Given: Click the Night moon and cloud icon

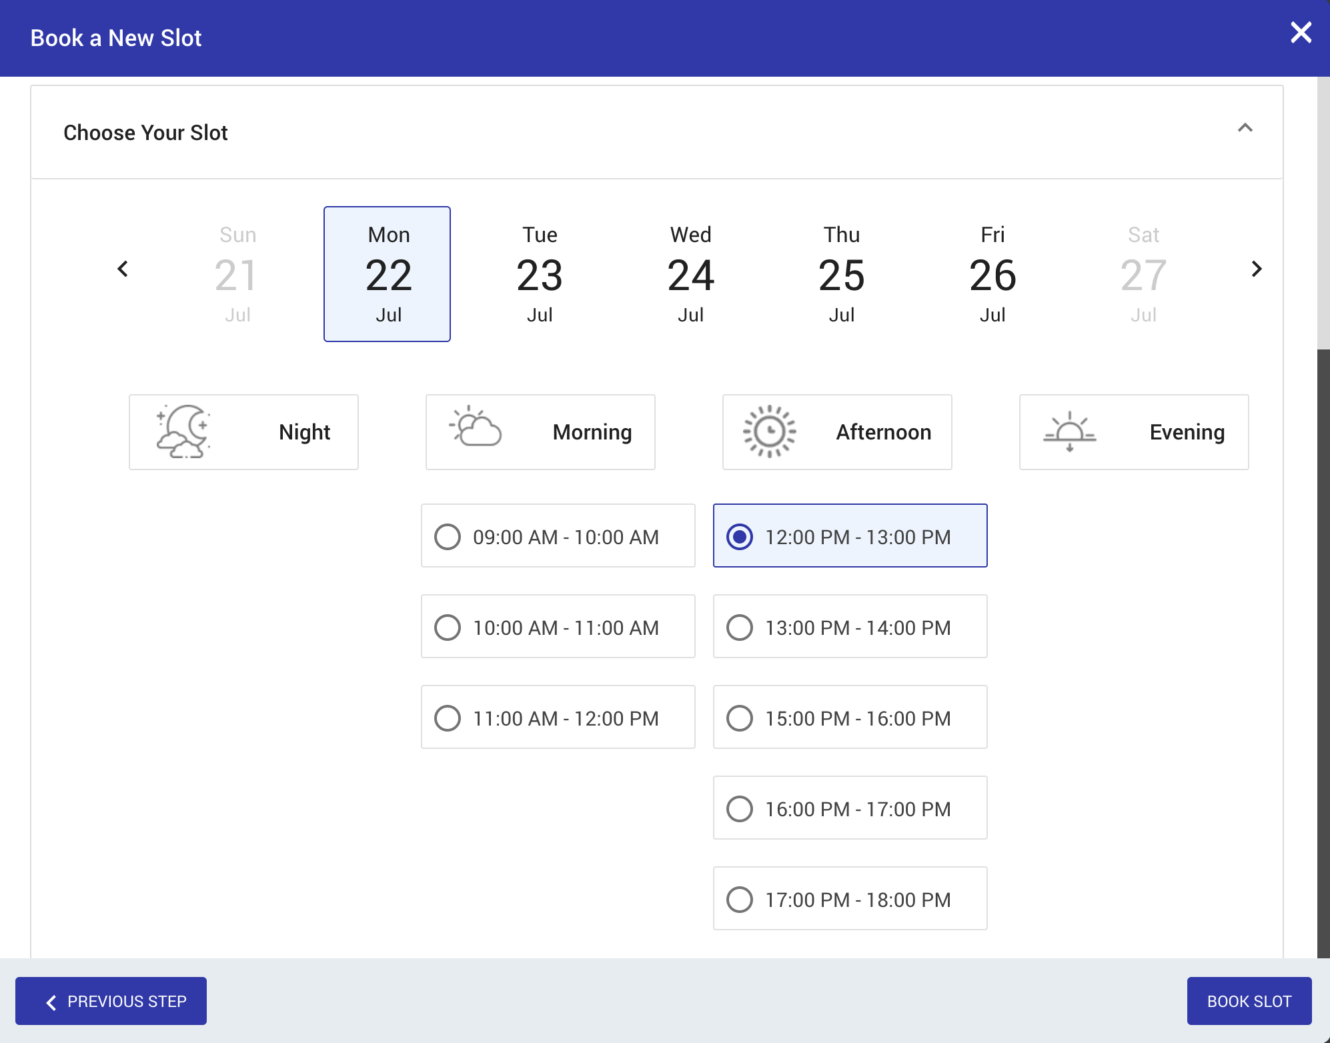Looking at the screenshot, I should 183,431.
